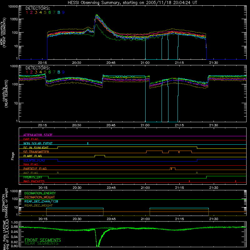Click the PARTICLE_FLAG label
250x250 pixels.
[x=35, y=168]
